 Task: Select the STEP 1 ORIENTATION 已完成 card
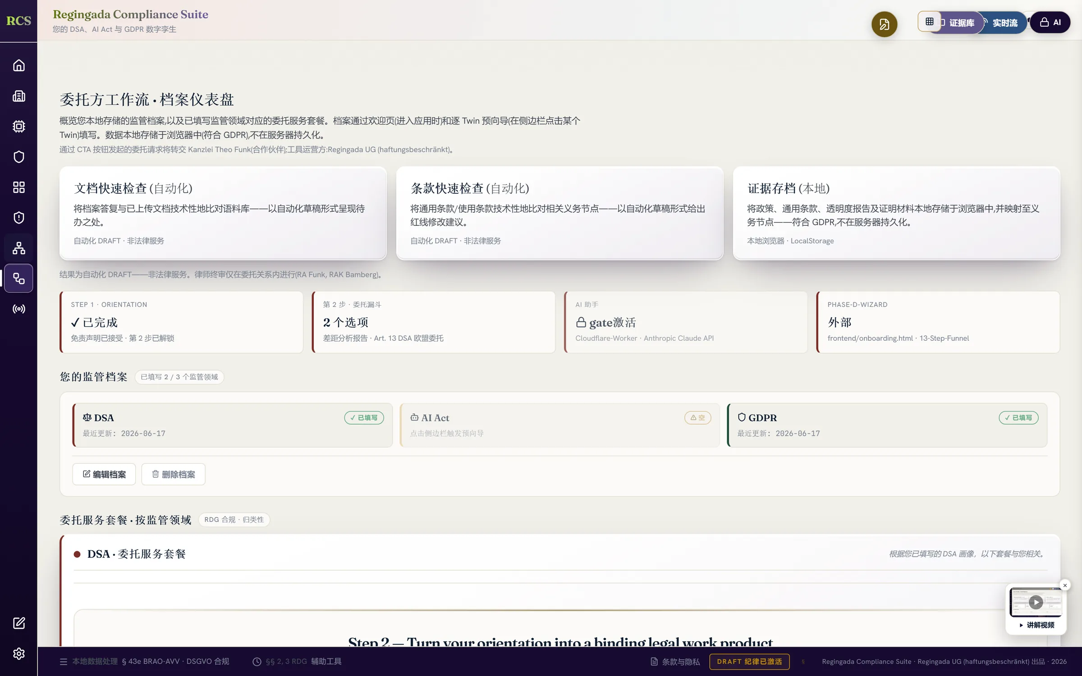pyautogui.click(x=181, y=322)
